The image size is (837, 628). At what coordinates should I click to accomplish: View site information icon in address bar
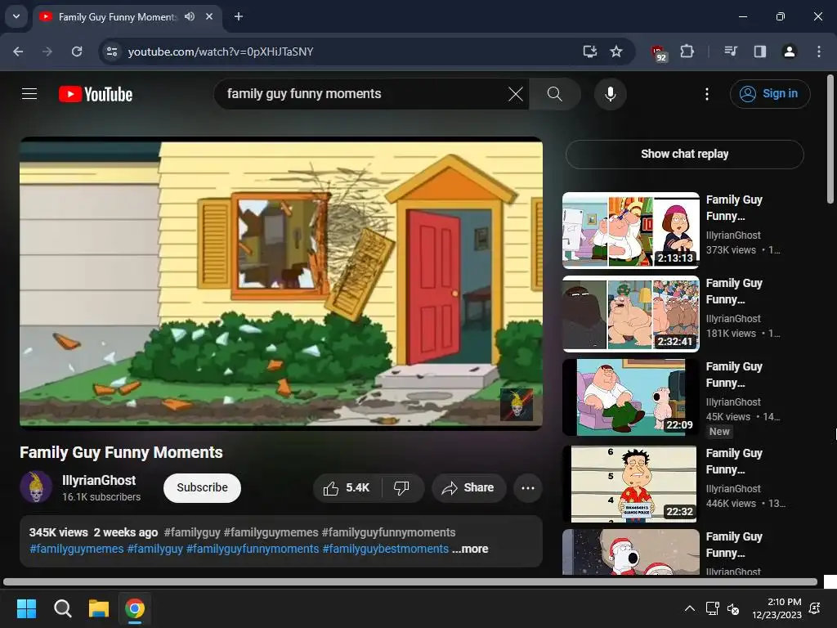[x=112, y=52]
